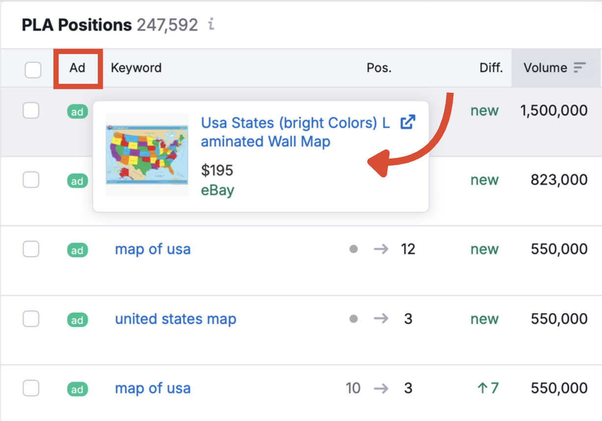Click ad badge for map of usa position 12

77,250
